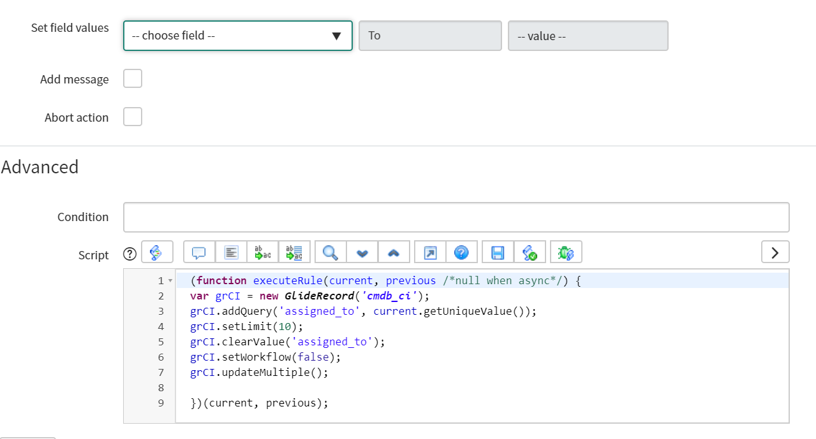Image resolution: width=816 pixels, height=439 pixels.
Task: Place cursor on empty line 8
Action: pos(482,387)
